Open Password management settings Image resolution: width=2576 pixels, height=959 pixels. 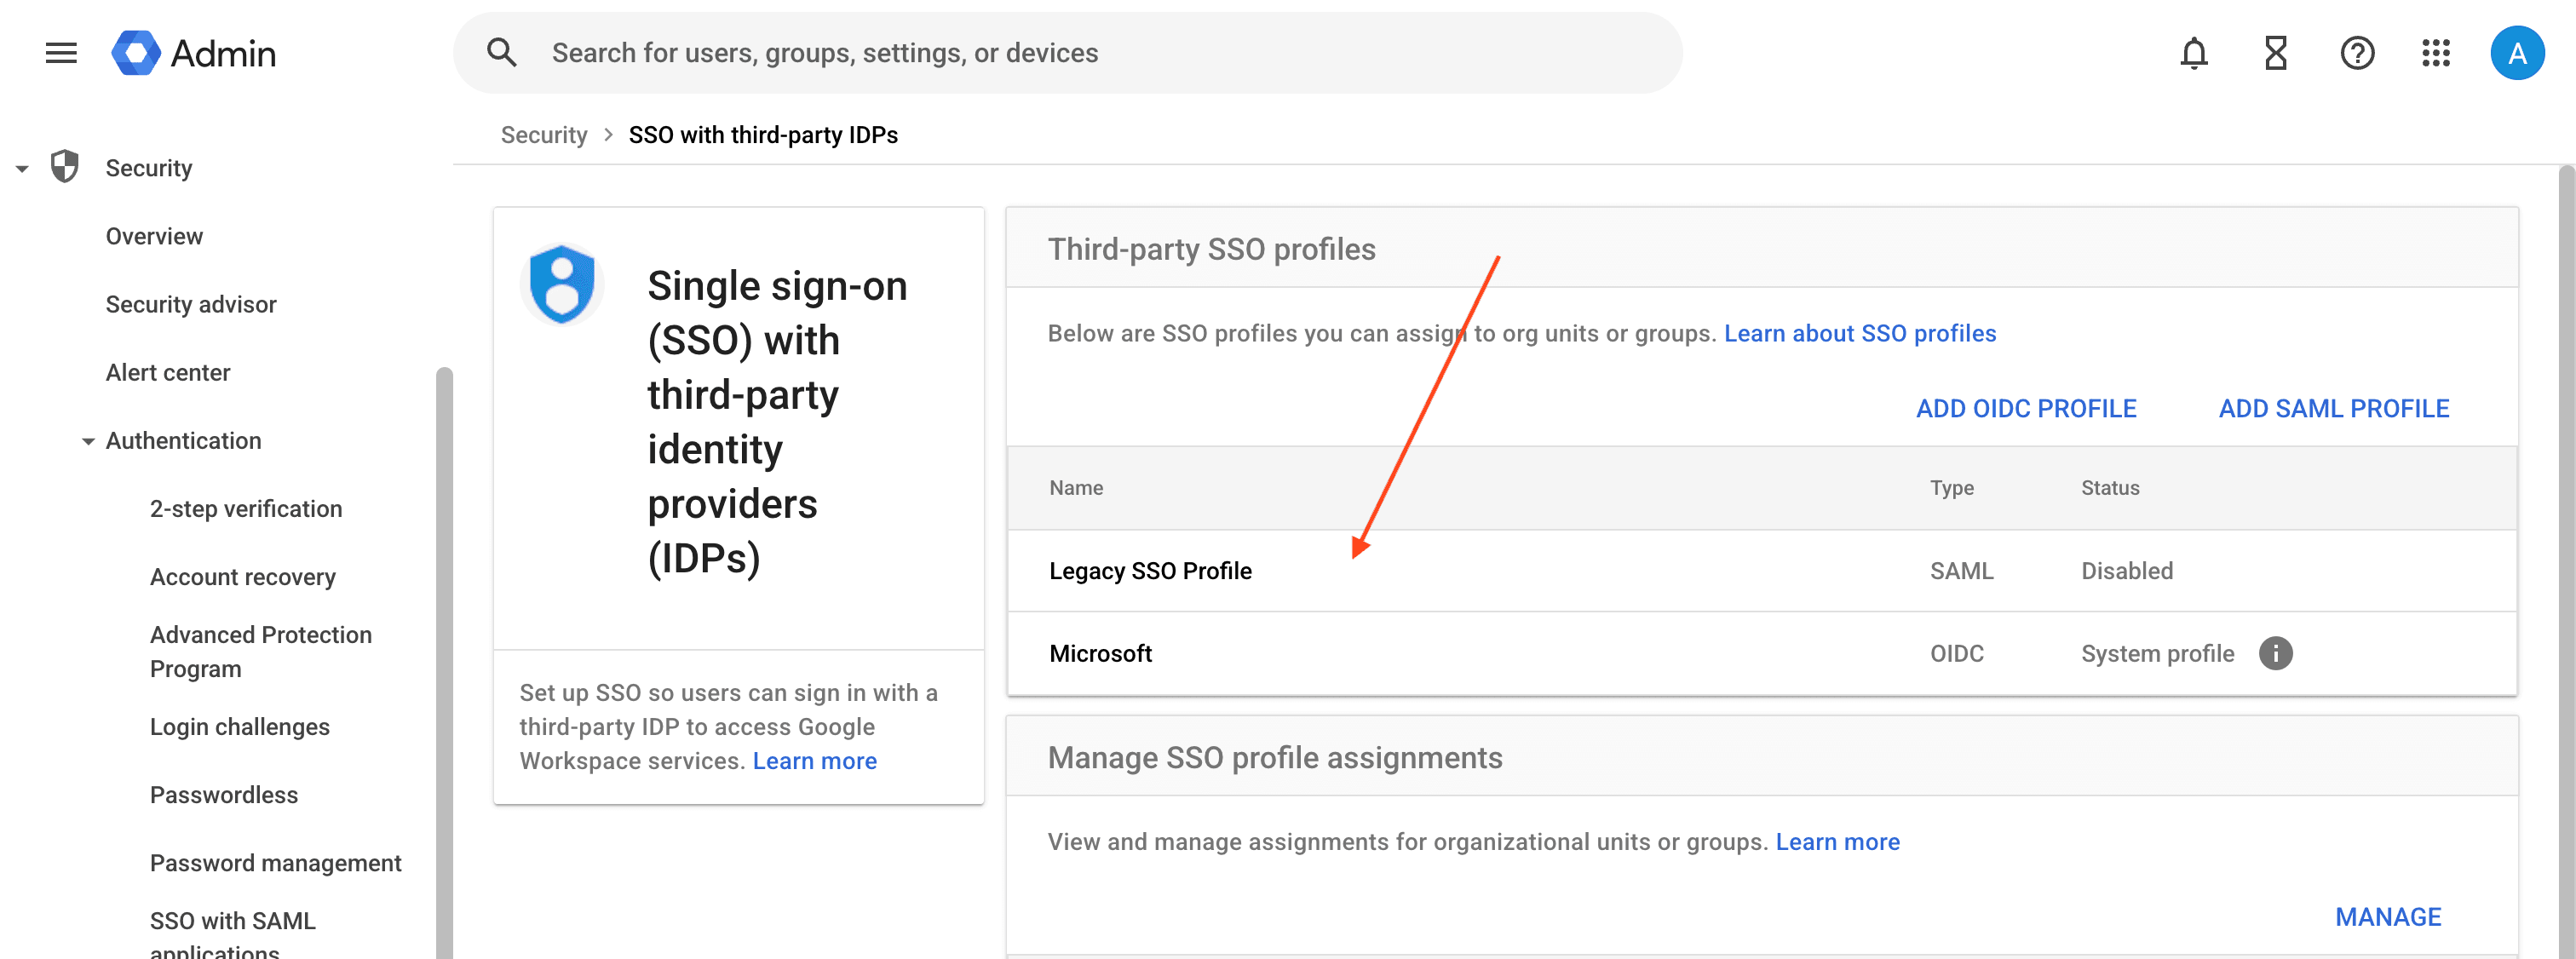(276, 862)
